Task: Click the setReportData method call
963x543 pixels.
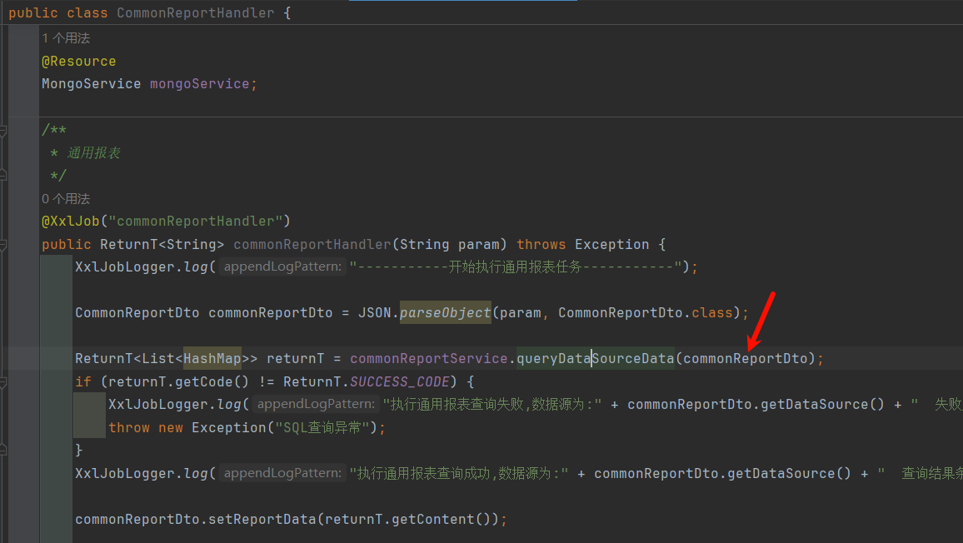Action: 262,519
